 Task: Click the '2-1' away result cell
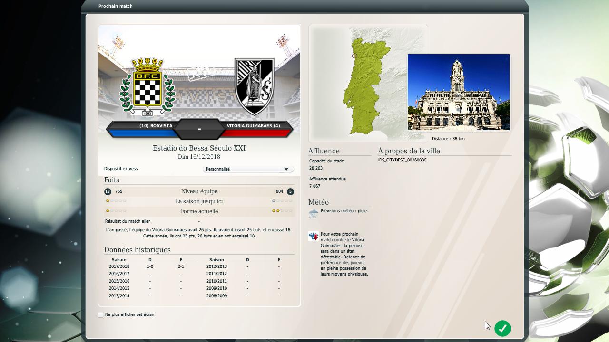181,266
